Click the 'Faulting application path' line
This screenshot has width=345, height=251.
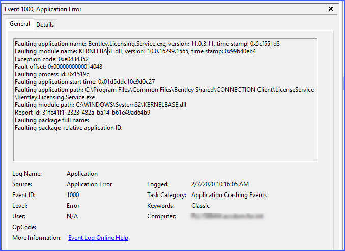[x=164, y=90]
